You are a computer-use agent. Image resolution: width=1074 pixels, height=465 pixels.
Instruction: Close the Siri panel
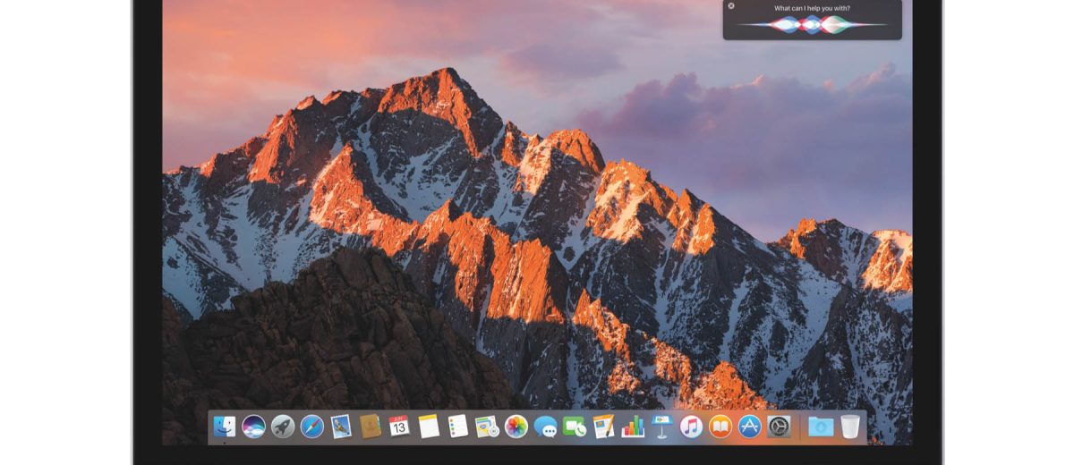(x=731, y=6)
